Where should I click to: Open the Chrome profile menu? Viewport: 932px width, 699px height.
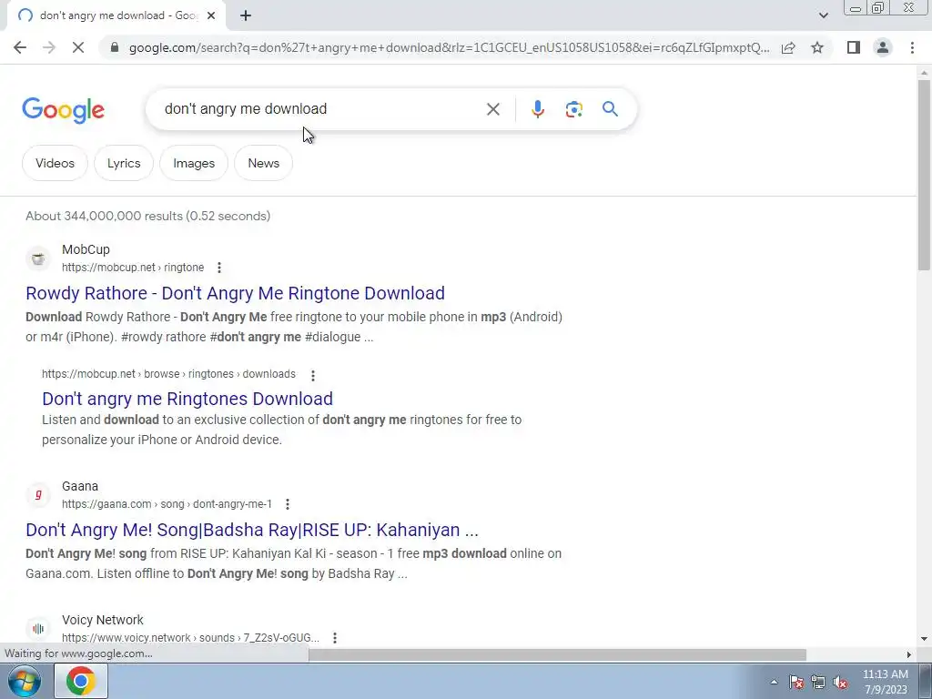[883, 47]
